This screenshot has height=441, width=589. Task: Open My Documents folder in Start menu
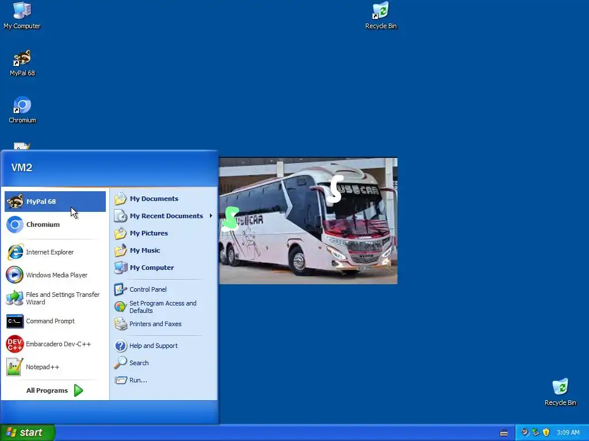pos(163,199)
